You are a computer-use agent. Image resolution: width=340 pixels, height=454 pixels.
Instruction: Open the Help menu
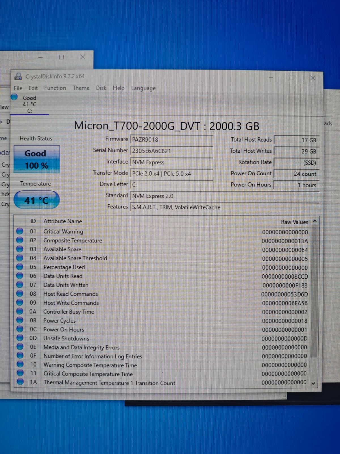point(118,88)
